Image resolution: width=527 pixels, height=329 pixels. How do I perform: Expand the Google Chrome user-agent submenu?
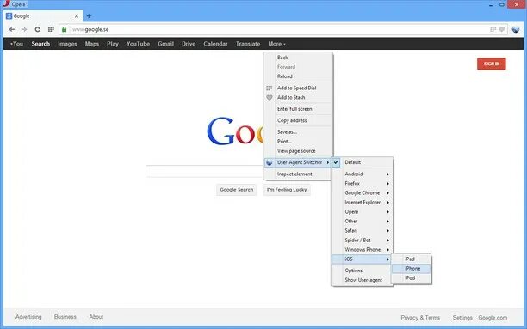click(x=362, y=192)
